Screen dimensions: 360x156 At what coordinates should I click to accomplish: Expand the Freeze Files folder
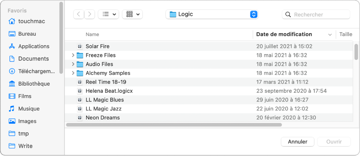tap(73, 55)
